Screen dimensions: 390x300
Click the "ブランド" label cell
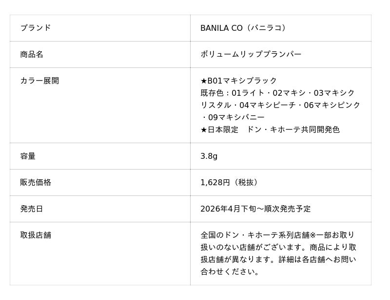[35, 28]
